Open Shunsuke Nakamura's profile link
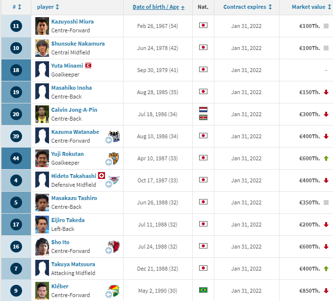The image size is (333, 301). click(x=78, y=44)
